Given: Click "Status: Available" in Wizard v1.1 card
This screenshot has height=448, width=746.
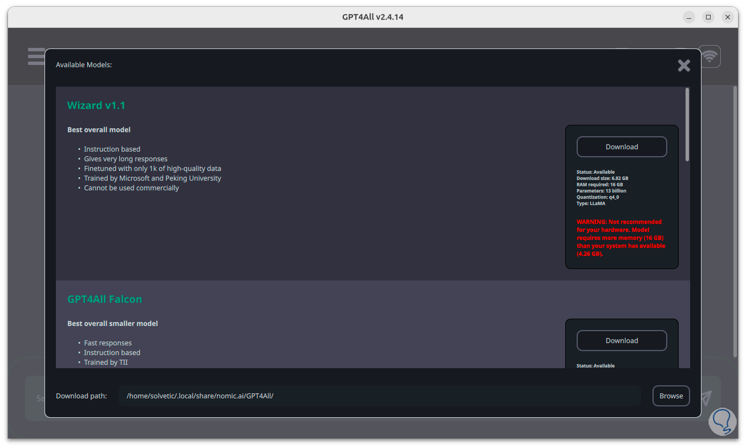Looking at the screenshot, I should pos(595,172).
